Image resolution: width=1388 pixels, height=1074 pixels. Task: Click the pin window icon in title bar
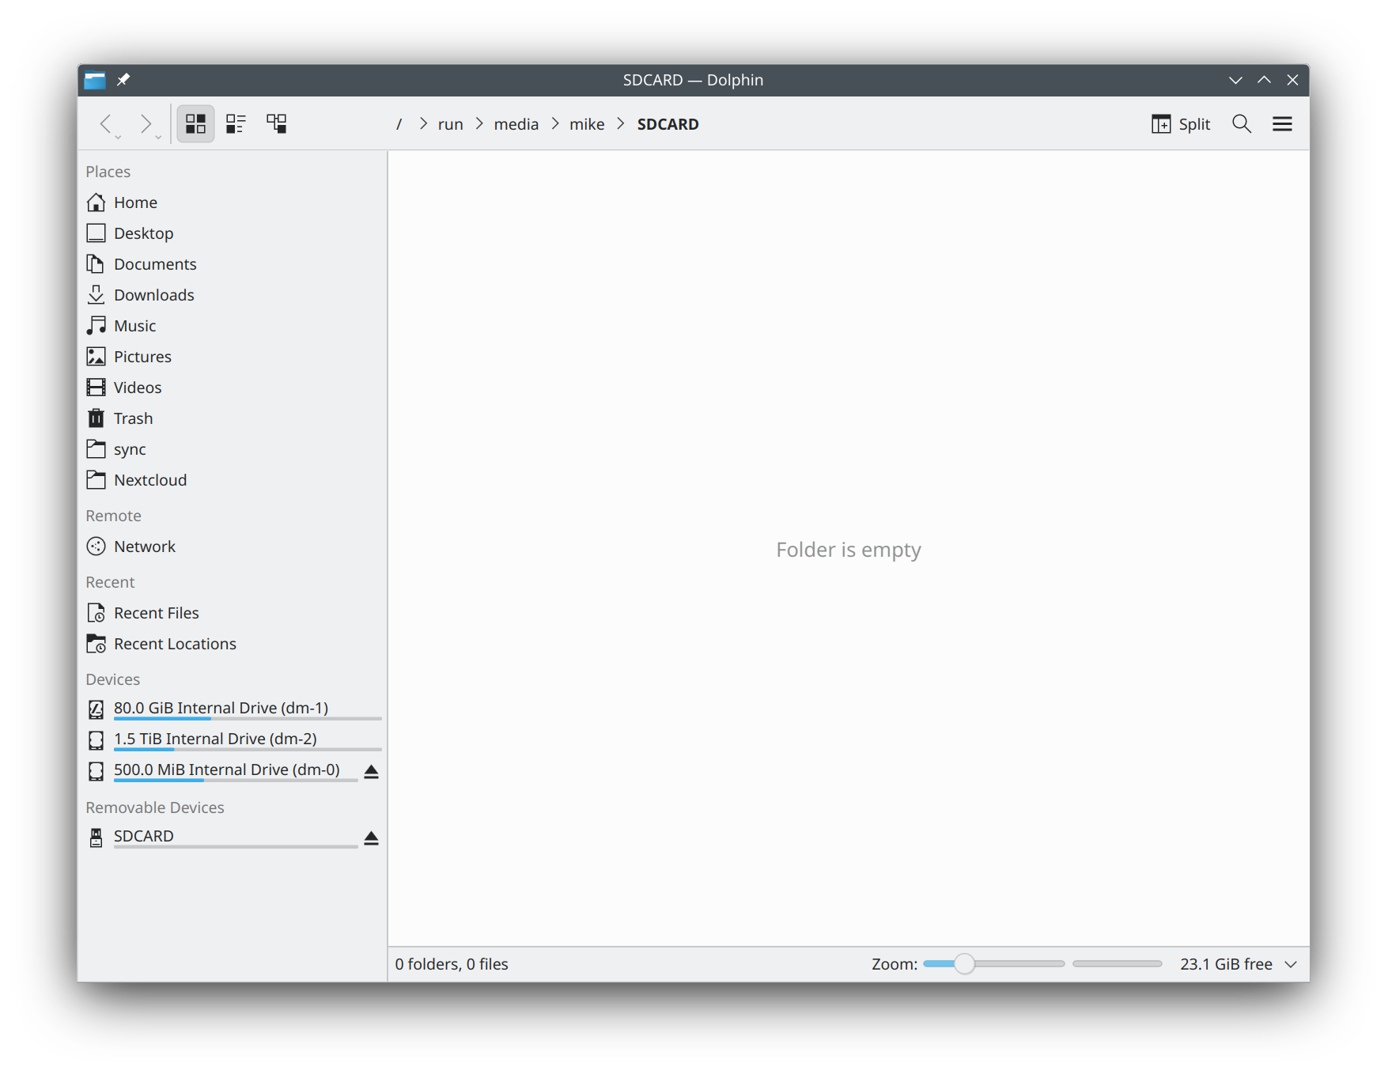[x=123, y=80]
